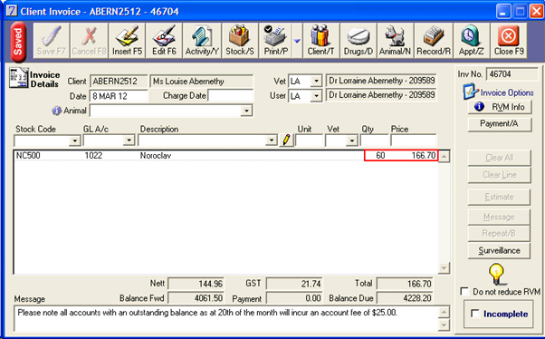Click message box scroll up arrow
Screen dimensions: 545x339
click(x=444, y=312)
